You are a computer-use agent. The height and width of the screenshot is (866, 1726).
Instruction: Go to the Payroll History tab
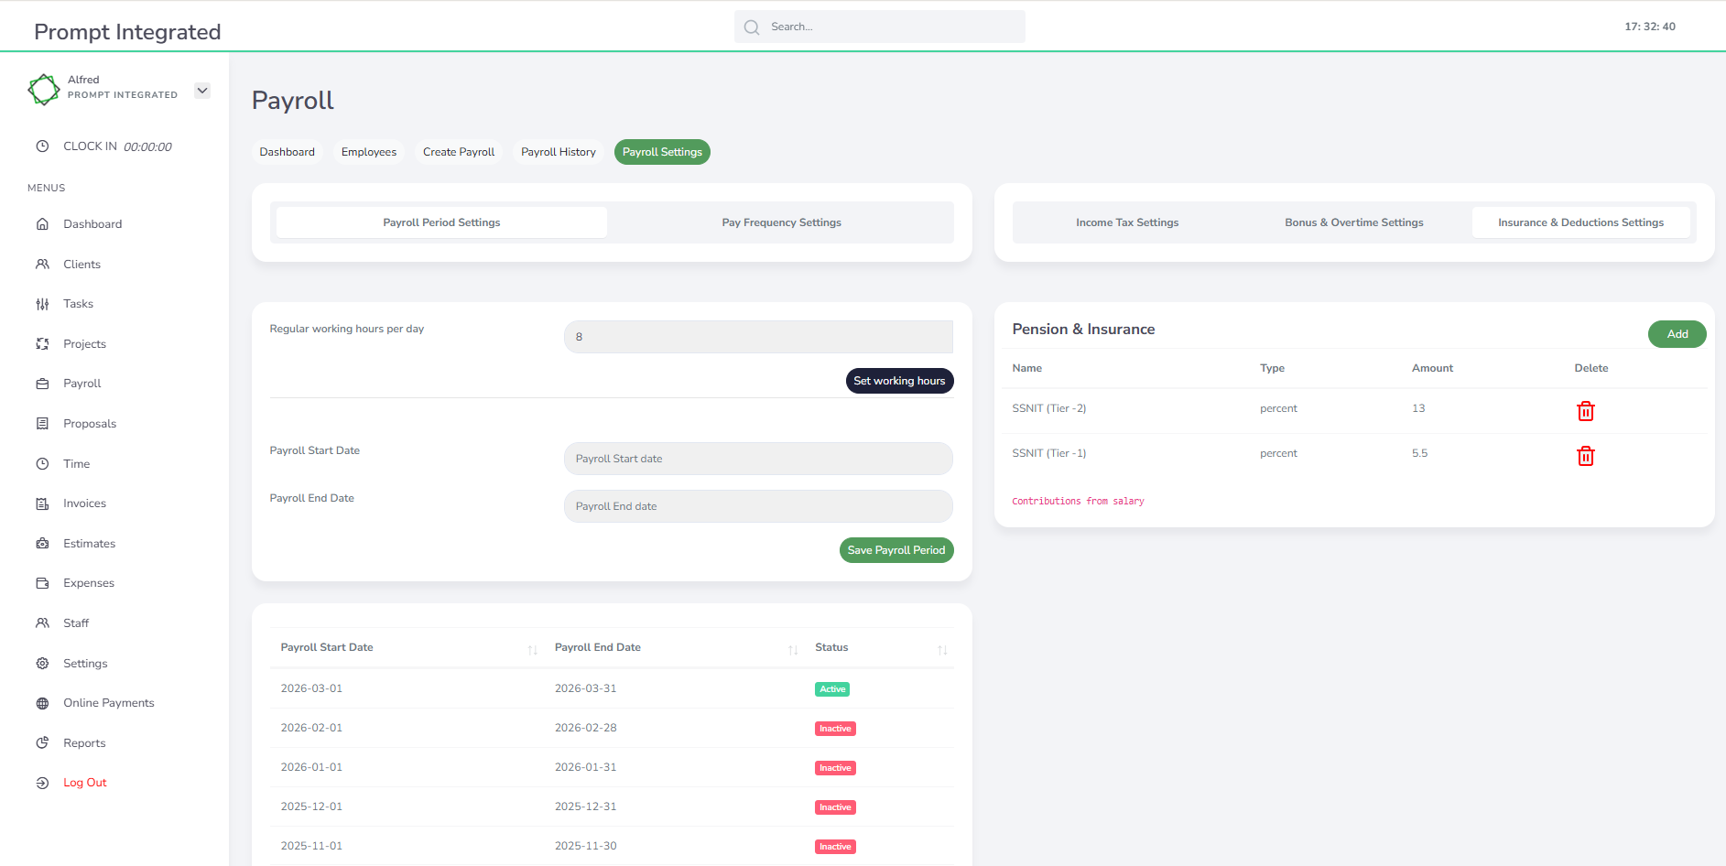coord(558,152)
